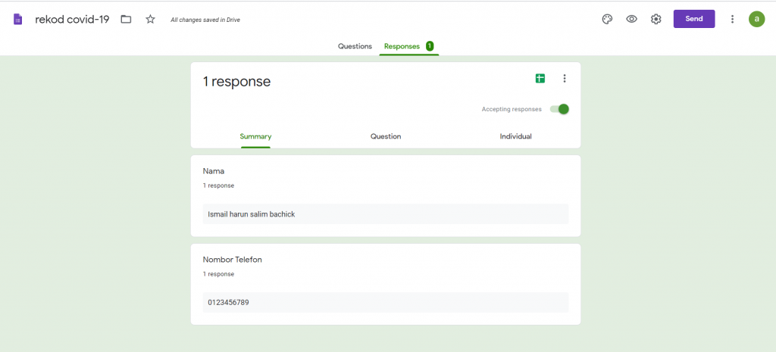
Task: Open form settings gear
Action: pos(656,19)
